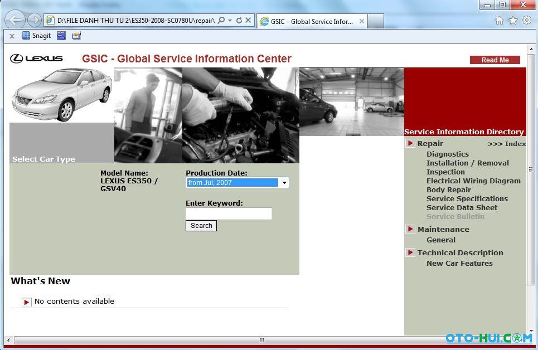Open the Read Me button

(495, 60)
